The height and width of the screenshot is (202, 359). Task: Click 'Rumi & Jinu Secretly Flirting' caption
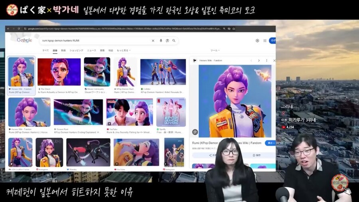coord(128,133)
